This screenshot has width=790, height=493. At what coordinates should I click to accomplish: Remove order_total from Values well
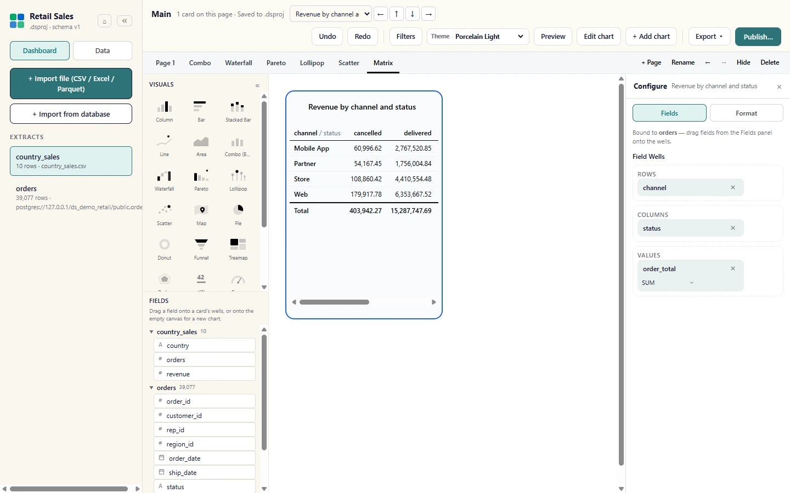[x=732, y=268]
